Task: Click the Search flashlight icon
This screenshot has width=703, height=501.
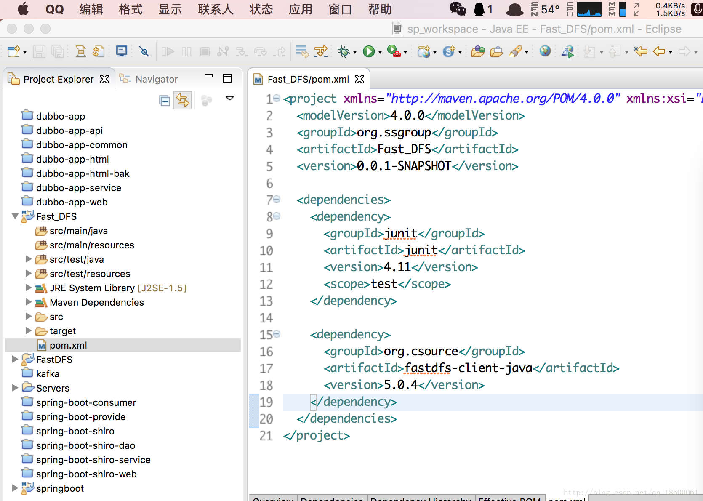Action: (515, 51)
